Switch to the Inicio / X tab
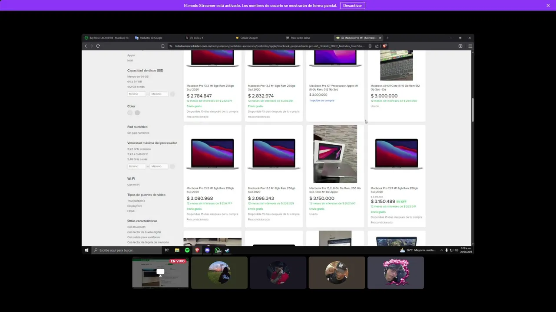Image resolution: width=556 pixels, height=312 pixels. (x=197, y=38)
